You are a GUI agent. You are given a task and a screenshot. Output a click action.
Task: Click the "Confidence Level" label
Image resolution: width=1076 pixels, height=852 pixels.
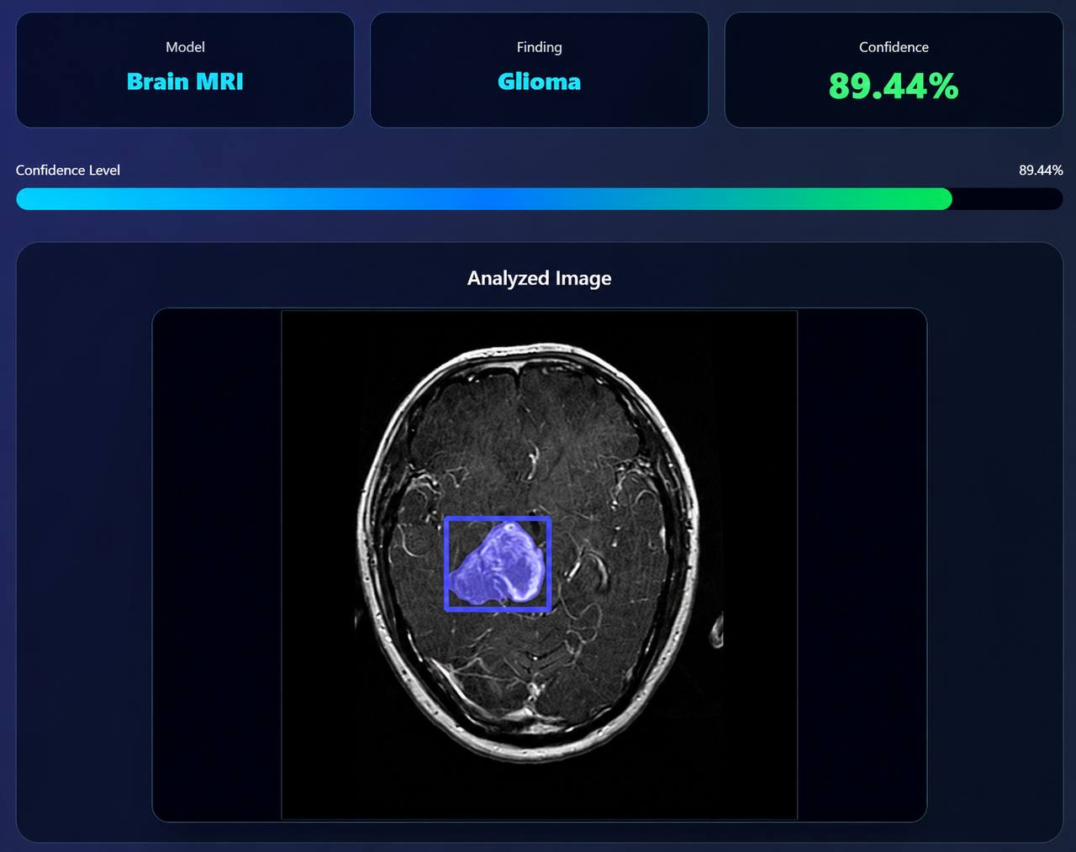(68, 170)
